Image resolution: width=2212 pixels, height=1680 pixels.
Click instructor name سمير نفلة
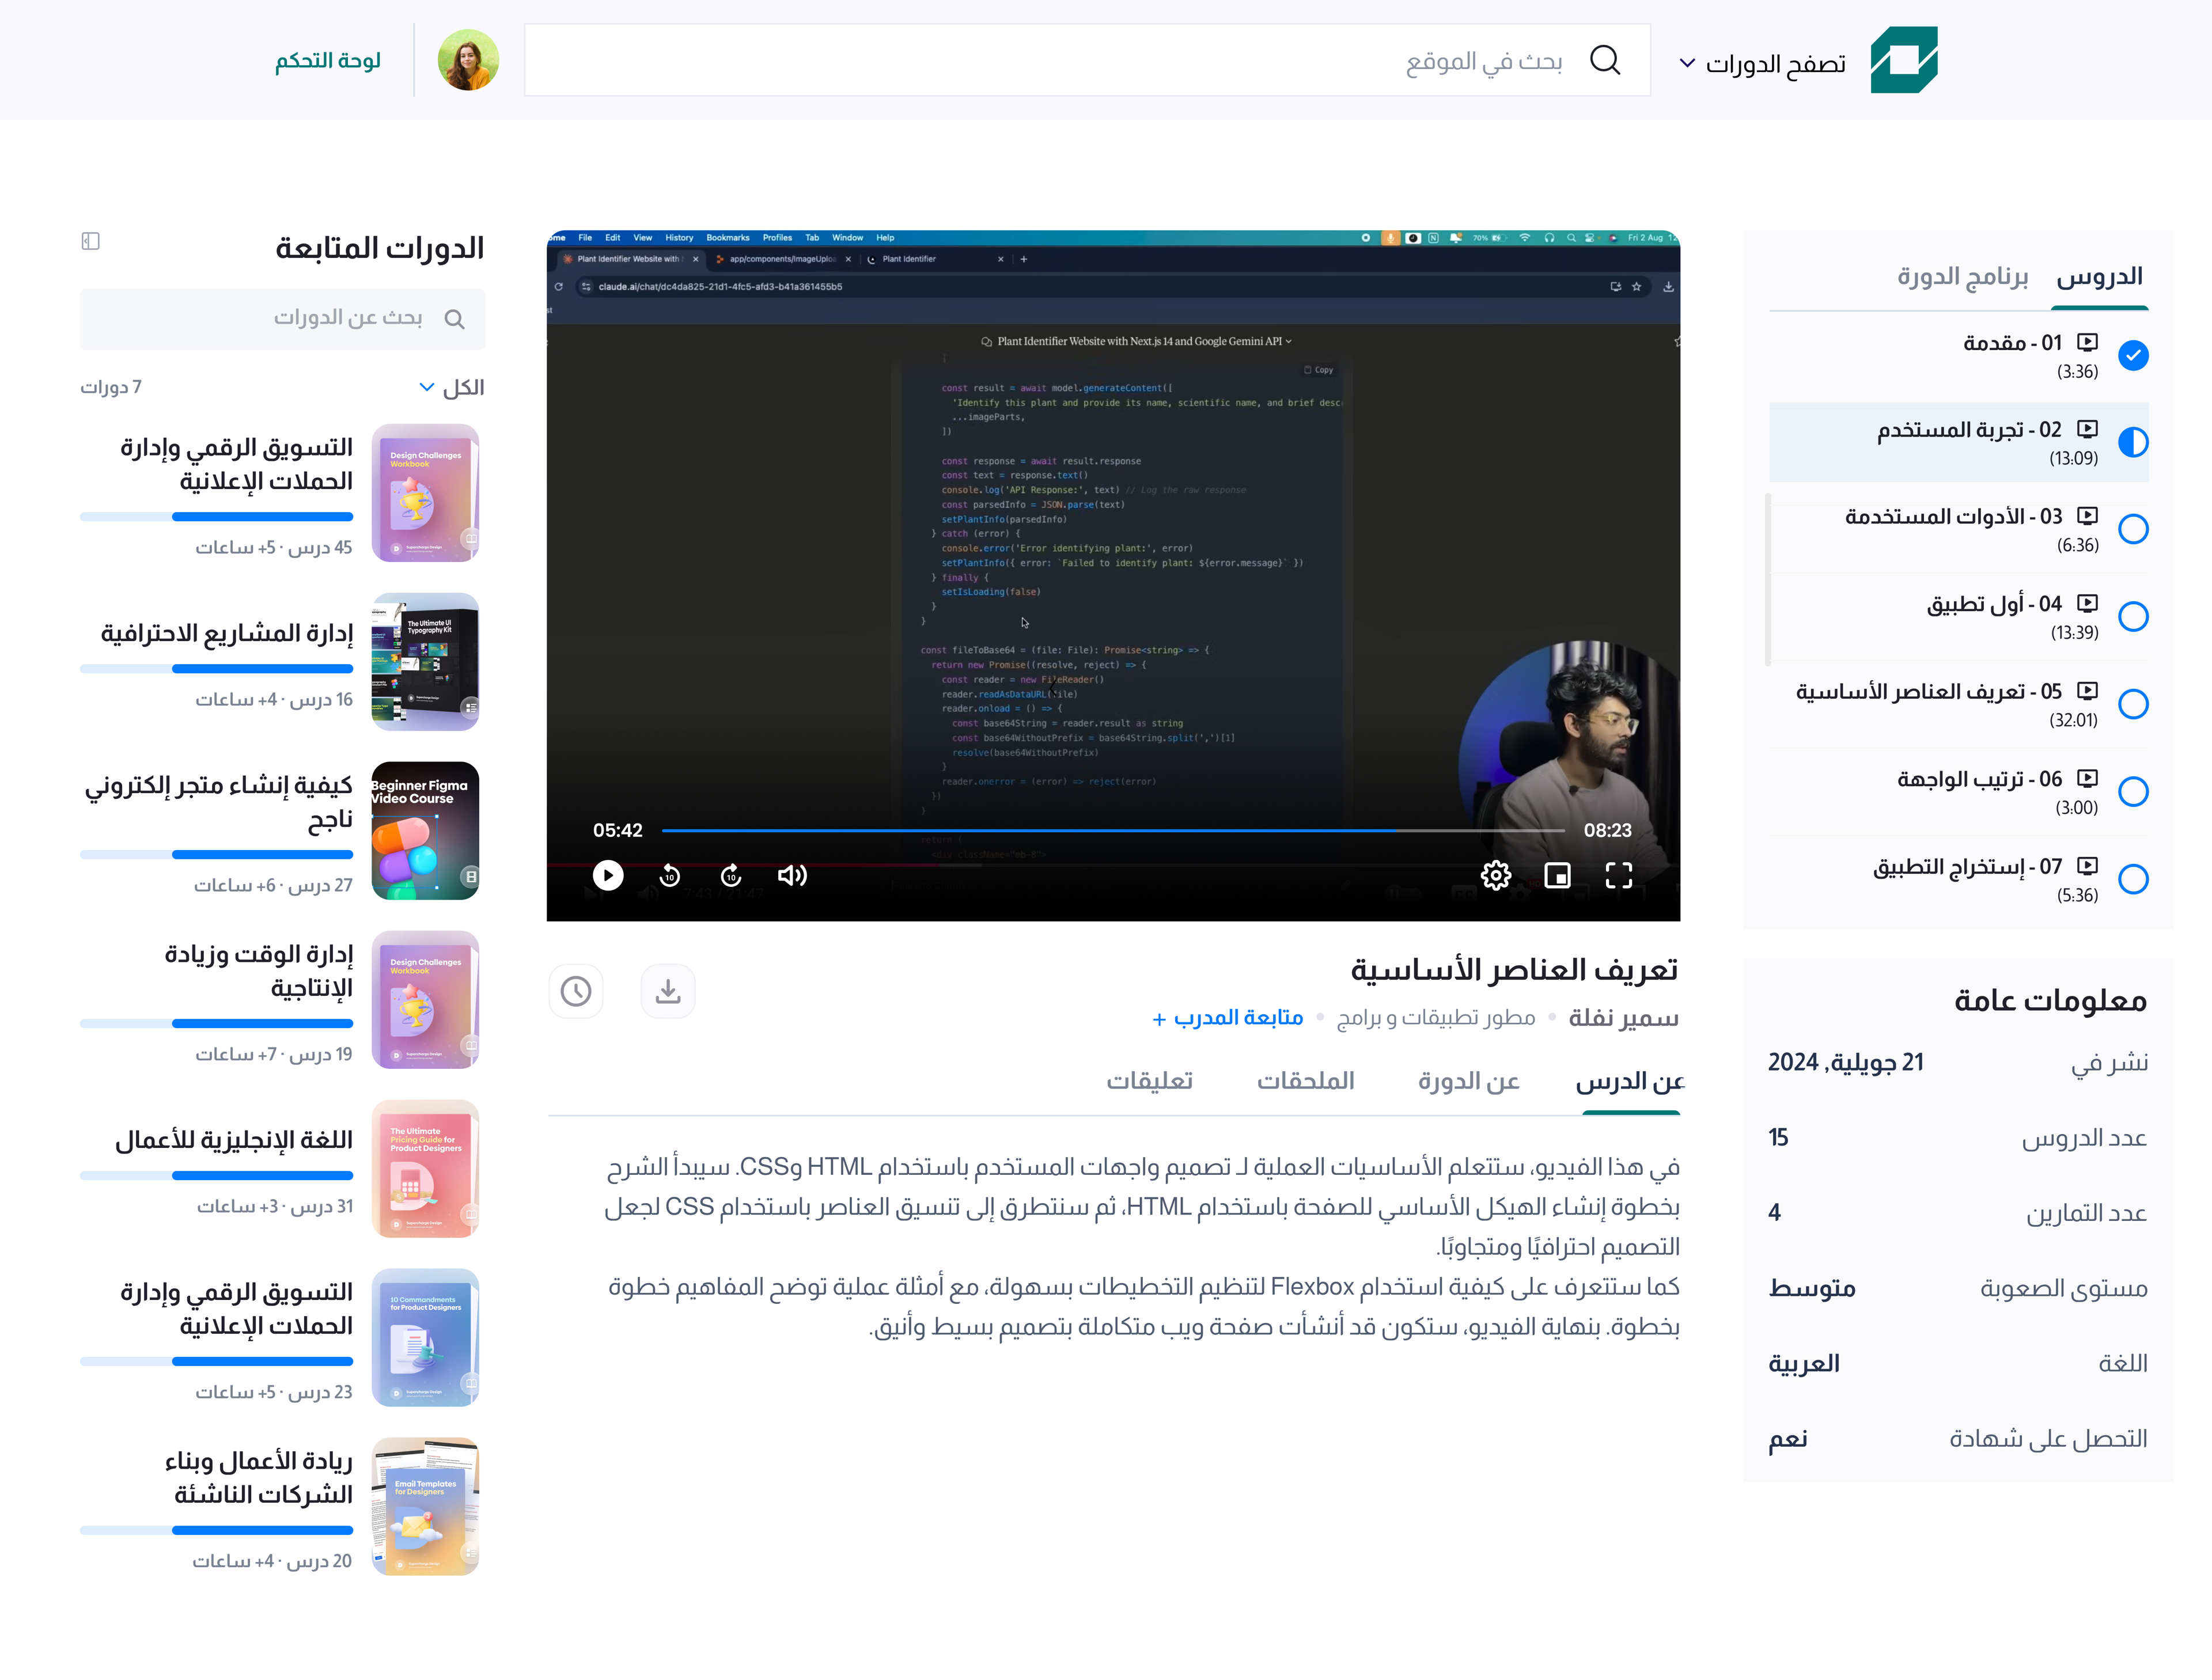point(1623,1018)
